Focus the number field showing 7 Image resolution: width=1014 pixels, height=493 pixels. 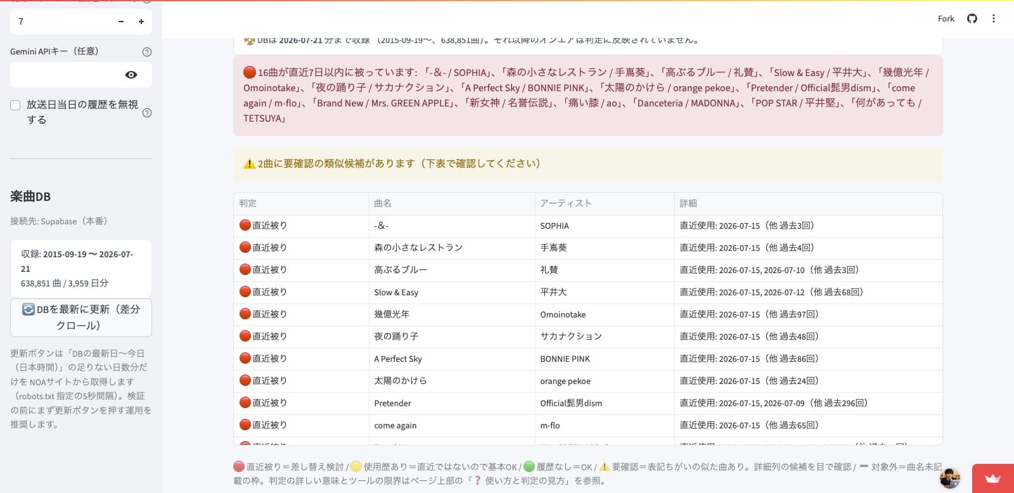[60, 22]
